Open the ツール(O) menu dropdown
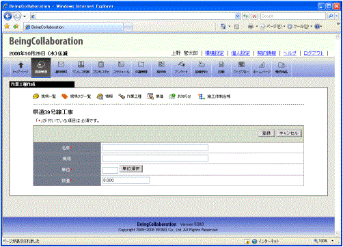 pos(300,27)
